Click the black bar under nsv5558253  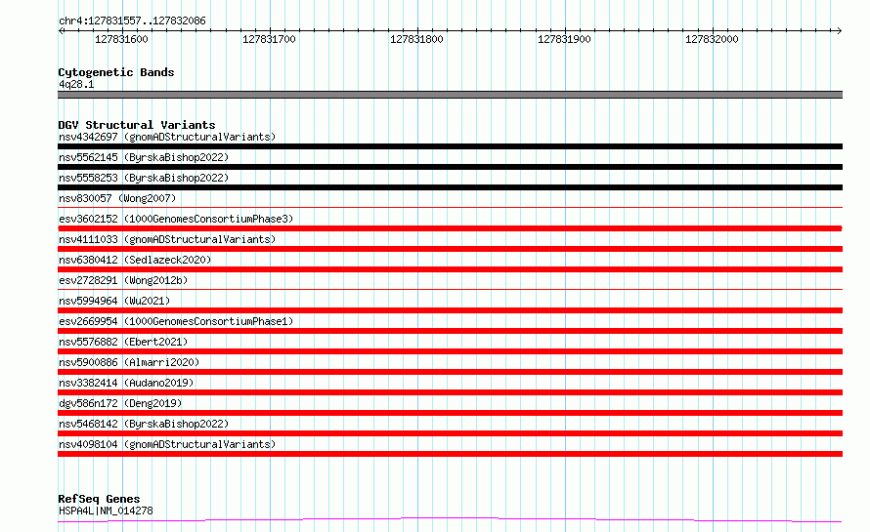click(450, 187)
